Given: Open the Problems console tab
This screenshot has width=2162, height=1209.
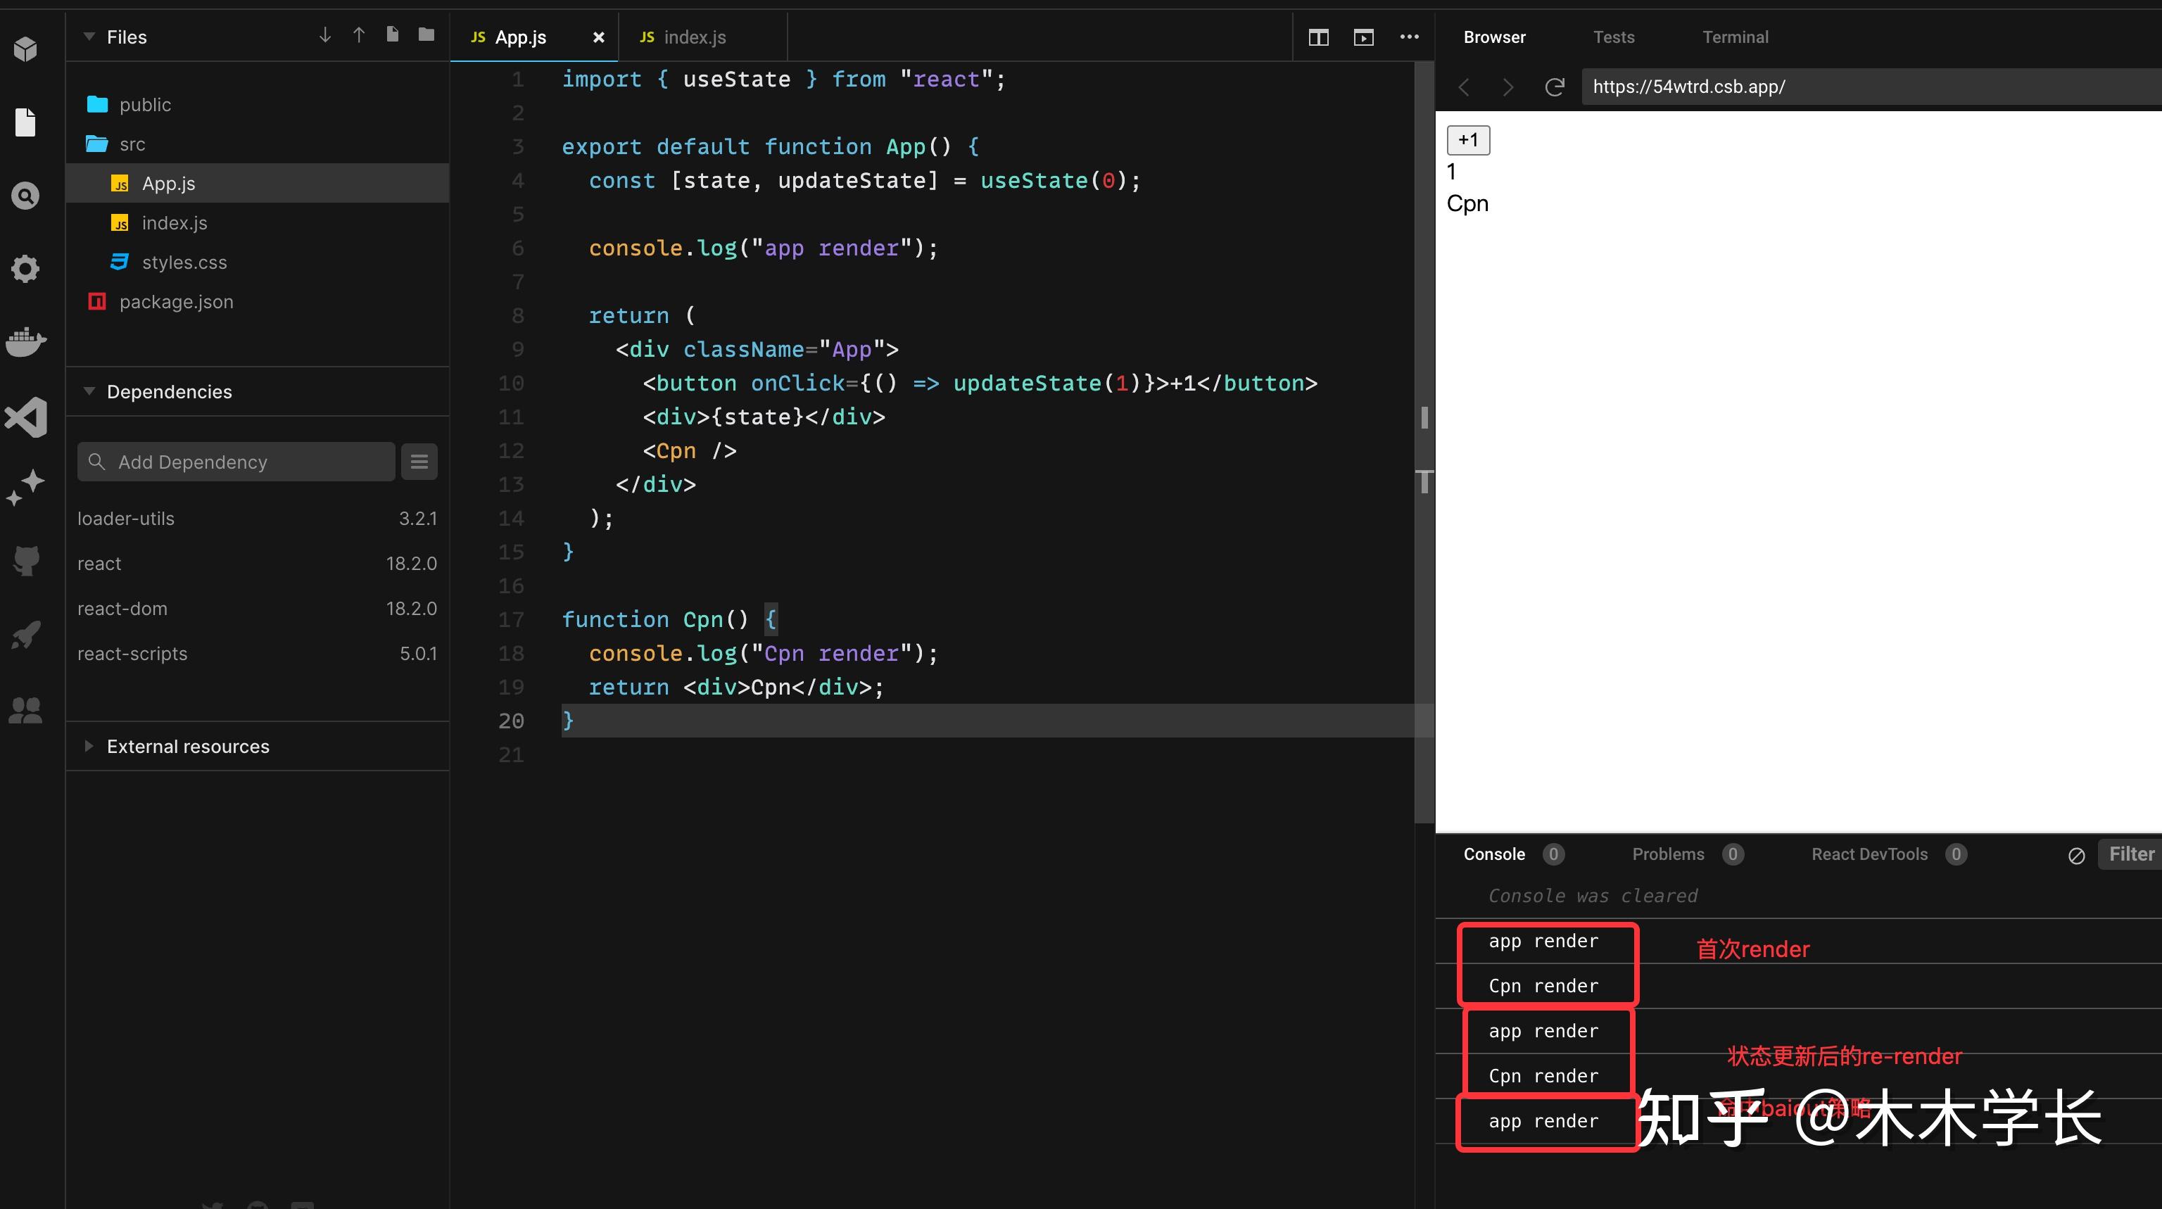Looking at the screenshot, I should [1668, 854].
